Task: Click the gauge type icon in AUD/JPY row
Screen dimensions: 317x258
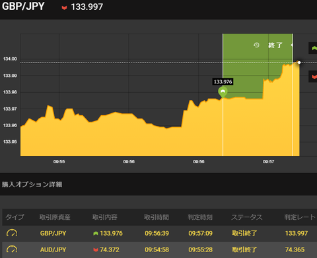Action: tap(12, 249)
